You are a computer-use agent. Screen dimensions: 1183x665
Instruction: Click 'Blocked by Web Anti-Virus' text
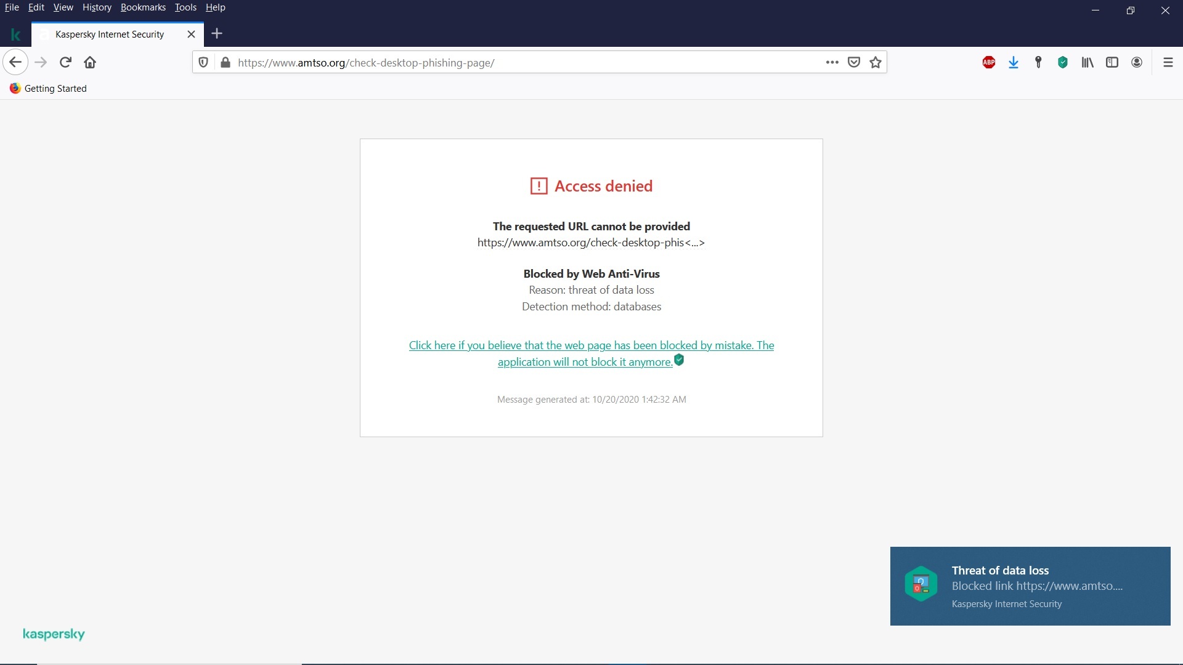click(591, 274)
